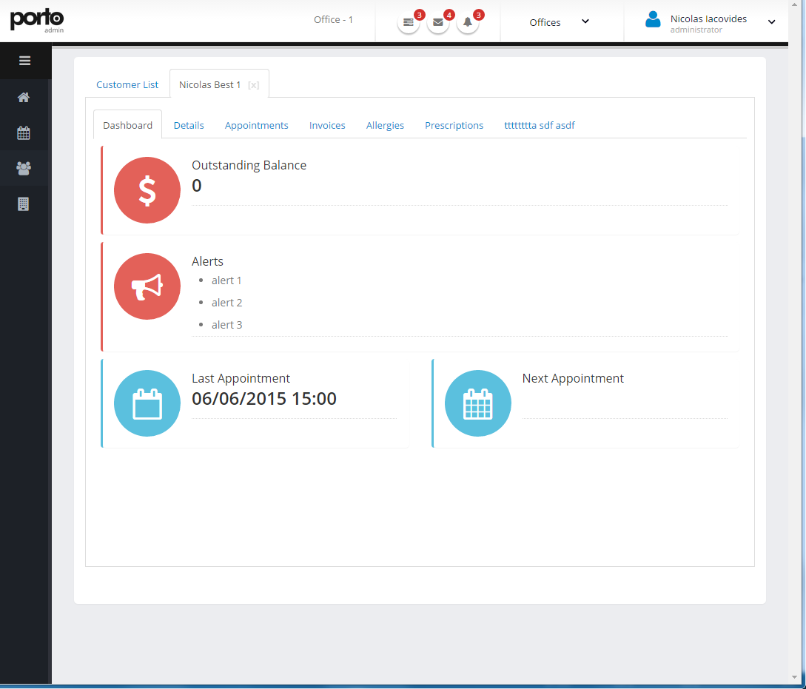This screenshot has height=689, width=806.
Task: Click the Next Appointment heading
Action: (x=573, y=378)
